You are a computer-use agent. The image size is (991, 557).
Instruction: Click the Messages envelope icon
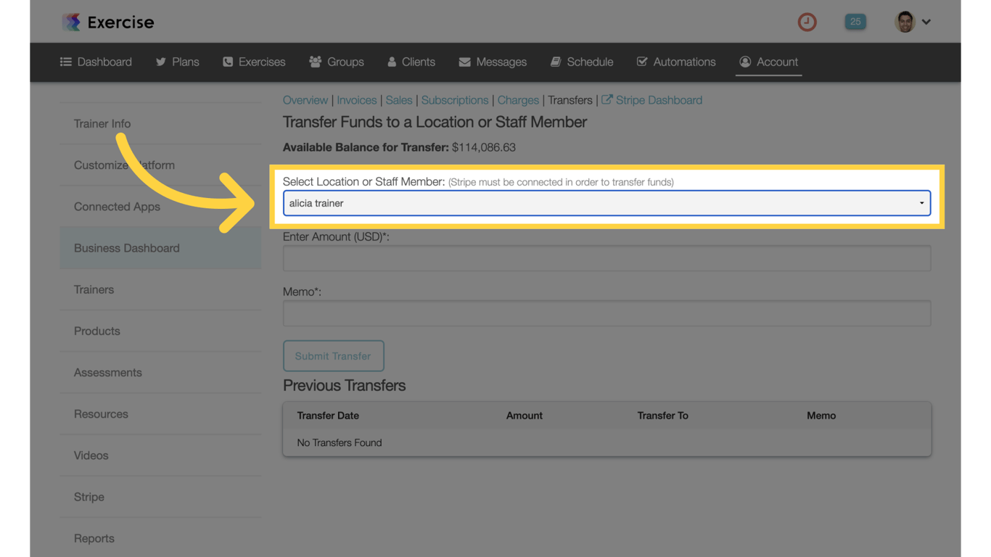coord(464,62)
